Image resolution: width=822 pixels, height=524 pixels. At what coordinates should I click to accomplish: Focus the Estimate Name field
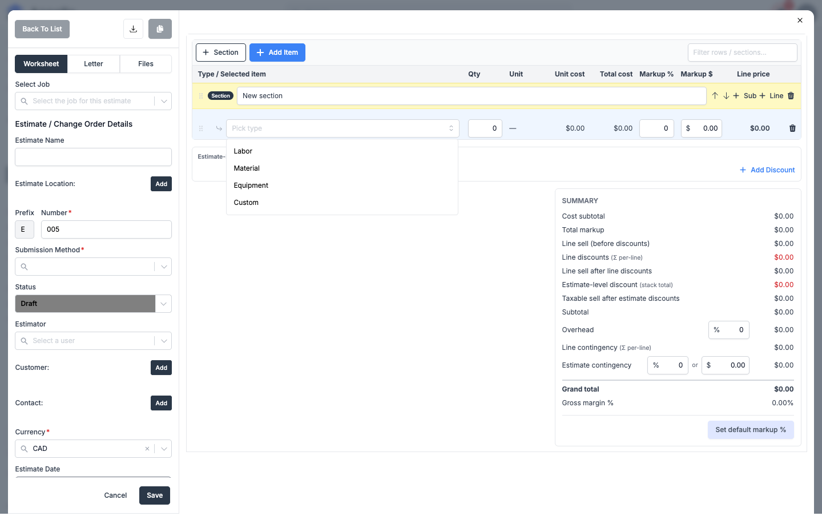tap(94, 157)
